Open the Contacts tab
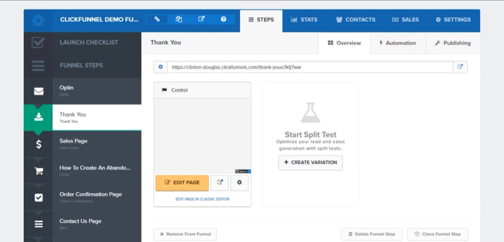504x242 pixels. [355, 20]
